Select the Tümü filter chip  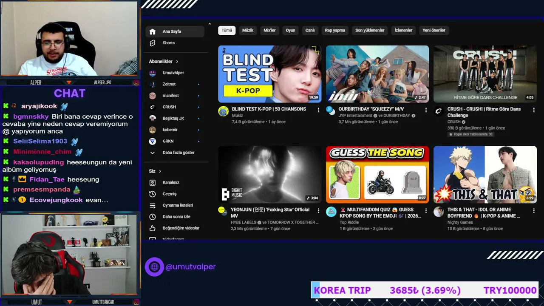227,31
